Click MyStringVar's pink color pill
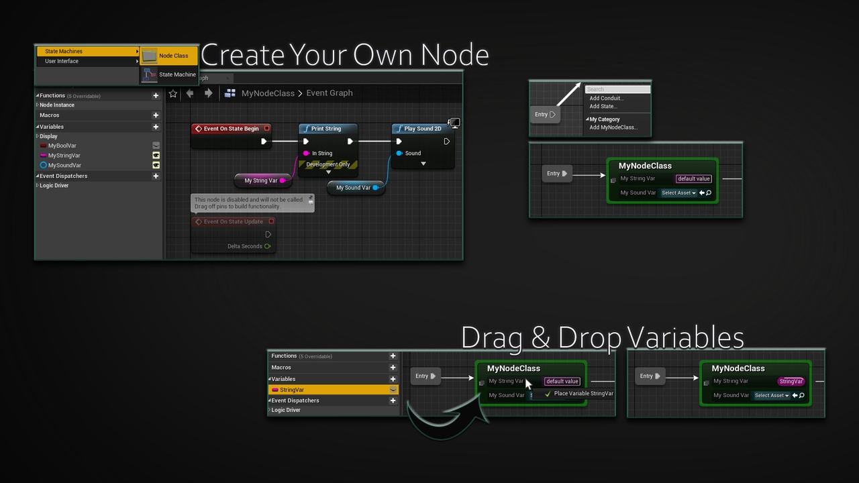This screenshot has height=483, width=859. click(x=42, y=155)
